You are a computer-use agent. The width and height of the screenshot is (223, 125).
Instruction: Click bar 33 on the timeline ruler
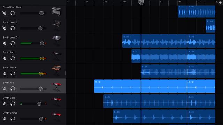click(106, 2)
